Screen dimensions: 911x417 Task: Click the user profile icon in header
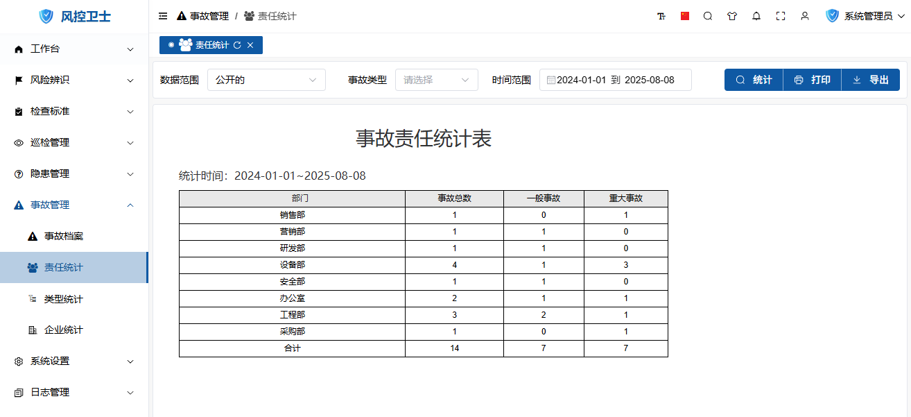(x=805, y=16)
